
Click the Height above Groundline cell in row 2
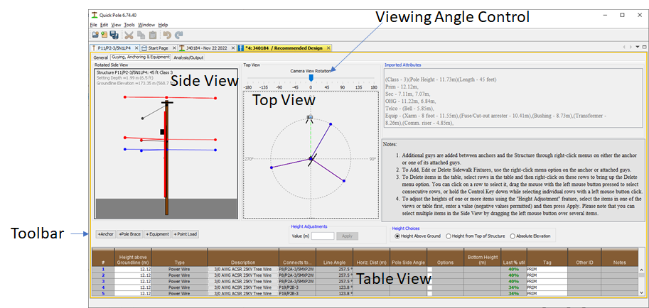coord(133,275)
